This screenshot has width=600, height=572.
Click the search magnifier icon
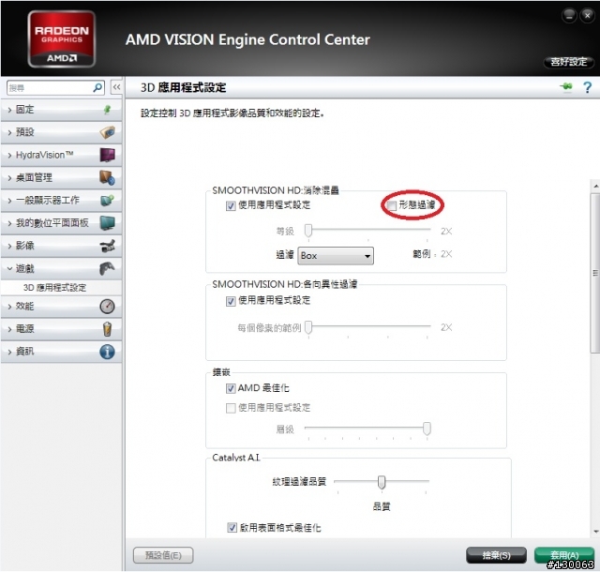[x=97, y=88]
